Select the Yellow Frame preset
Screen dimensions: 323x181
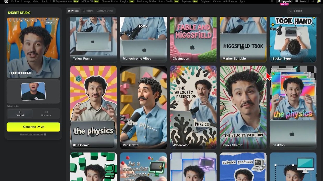coord(93,39)
